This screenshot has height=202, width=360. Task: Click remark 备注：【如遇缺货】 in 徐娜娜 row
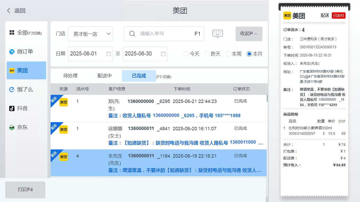click(186, 143)
